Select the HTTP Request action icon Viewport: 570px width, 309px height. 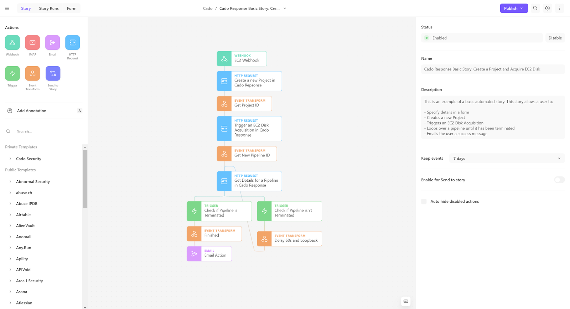(x=73, y=42)
